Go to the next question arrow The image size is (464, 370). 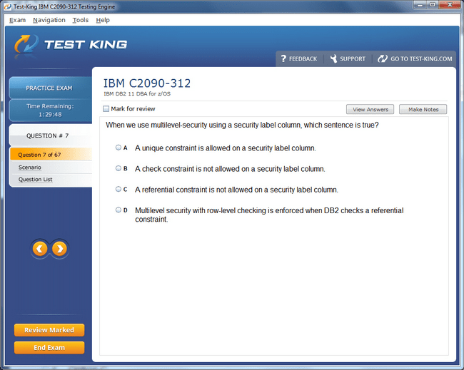59,249
